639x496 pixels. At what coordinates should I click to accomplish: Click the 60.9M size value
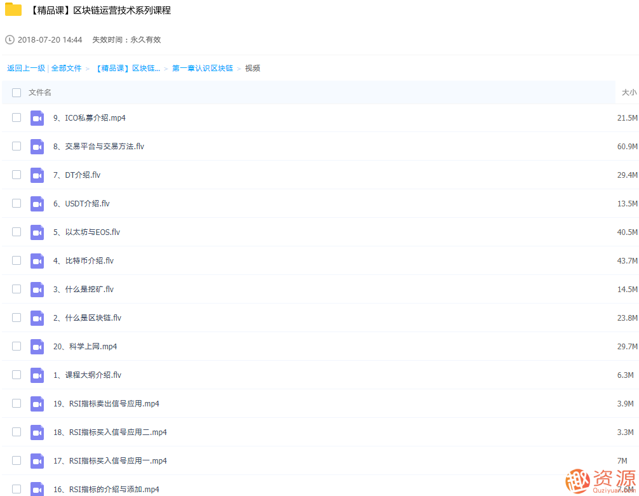(x=627, y=146)
